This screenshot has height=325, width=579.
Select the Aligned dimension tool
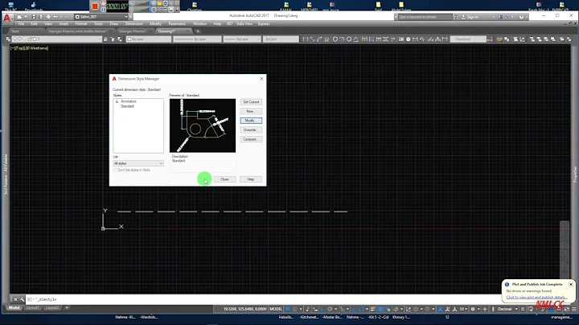312,39
